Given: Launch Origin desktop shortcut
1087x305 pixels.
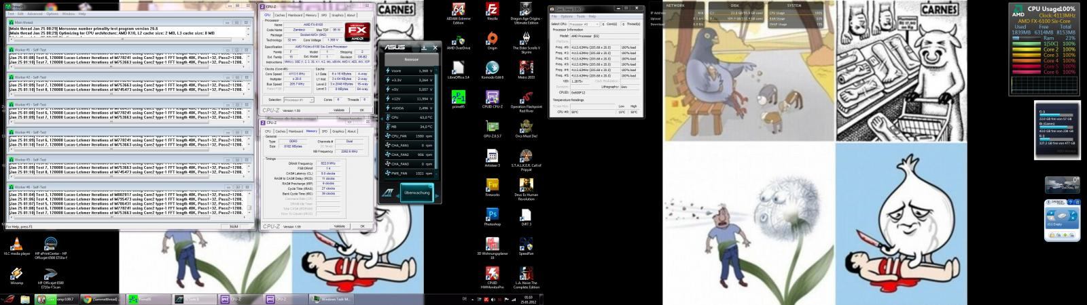Looking at the screenshot, I should 493,42.
